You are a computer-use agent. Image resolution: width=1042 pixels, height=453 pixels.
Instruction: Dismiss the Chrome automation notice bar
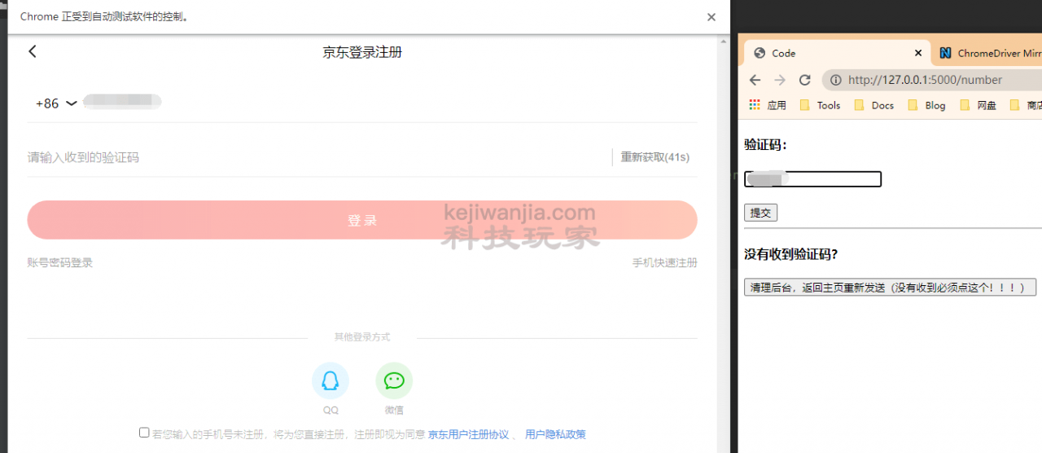pos(711,17)
